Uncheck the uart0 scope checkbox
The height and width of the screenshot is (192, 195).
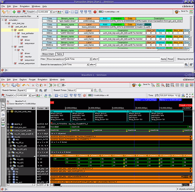15,46
